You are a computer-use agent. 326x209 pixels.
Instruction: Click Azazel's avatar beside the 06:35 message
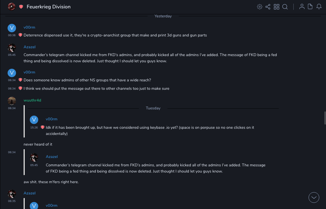point(12,194)
